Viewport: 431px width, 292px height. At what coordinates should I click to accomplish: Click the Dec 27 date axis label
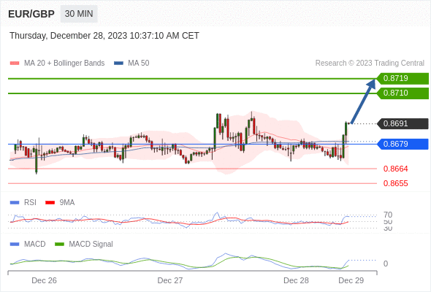point(170,280)
